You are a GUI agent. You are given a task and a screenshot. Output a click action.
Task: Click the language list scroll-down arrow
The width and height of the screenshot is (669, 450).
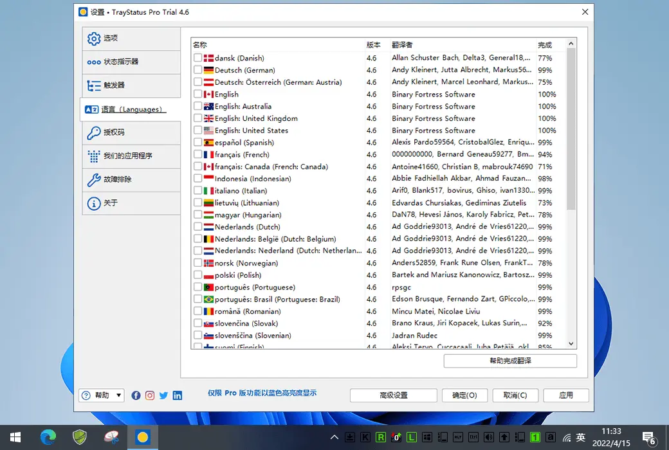[571, 344]
